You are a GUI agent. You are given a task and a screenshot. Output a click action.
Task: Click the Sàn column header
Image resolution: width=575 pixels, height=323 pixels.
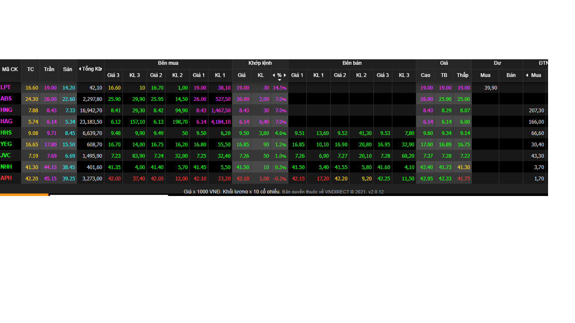point(67,69)
